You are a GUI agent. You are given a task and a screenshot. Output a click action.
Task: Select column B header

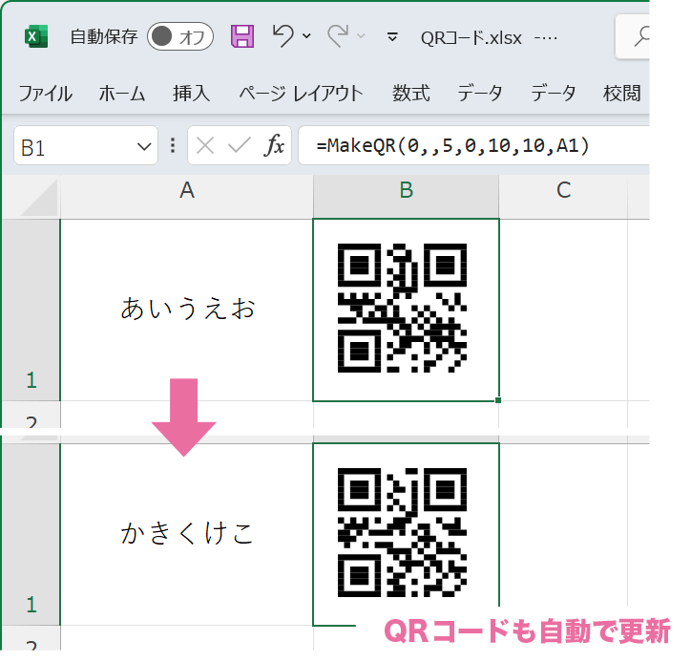pos(406,197)
